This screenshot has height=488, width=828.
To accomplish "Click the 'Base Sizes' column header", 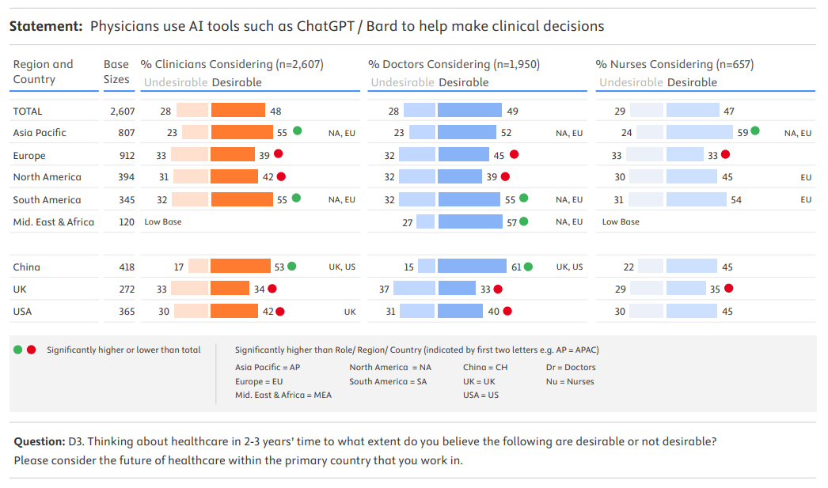I will (x=116, y=71).
